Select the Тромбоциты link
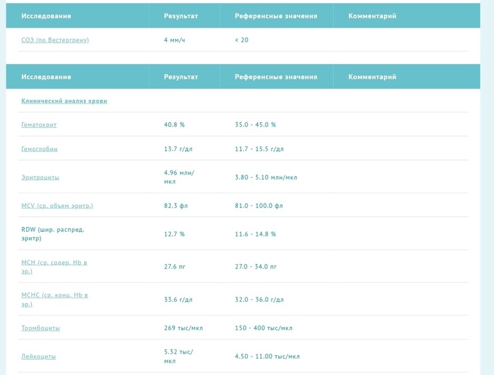The width and height of the screenshot is (494, 375). click(40, 328)
